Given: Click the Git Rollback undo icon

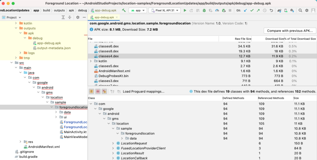Looking at the screenshot, I should (x=271, y=10).
